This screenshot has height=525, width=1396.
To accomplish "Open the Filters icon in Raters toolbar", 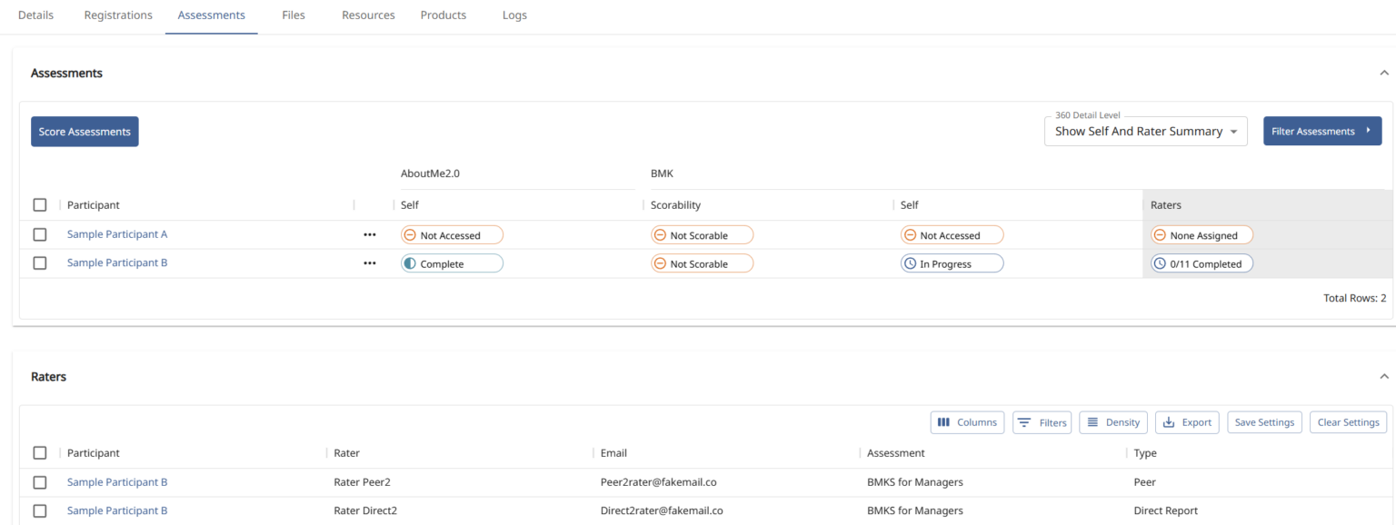I will coord(1042,422).
